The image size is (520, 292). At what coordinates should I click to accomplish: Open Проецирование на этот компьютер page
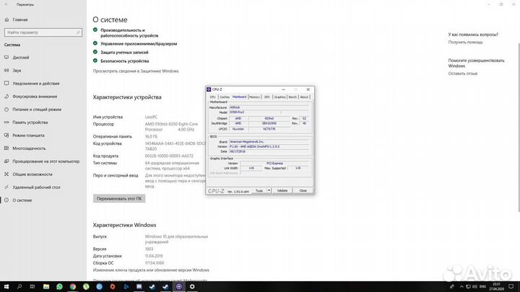click(x=45, y=162)
